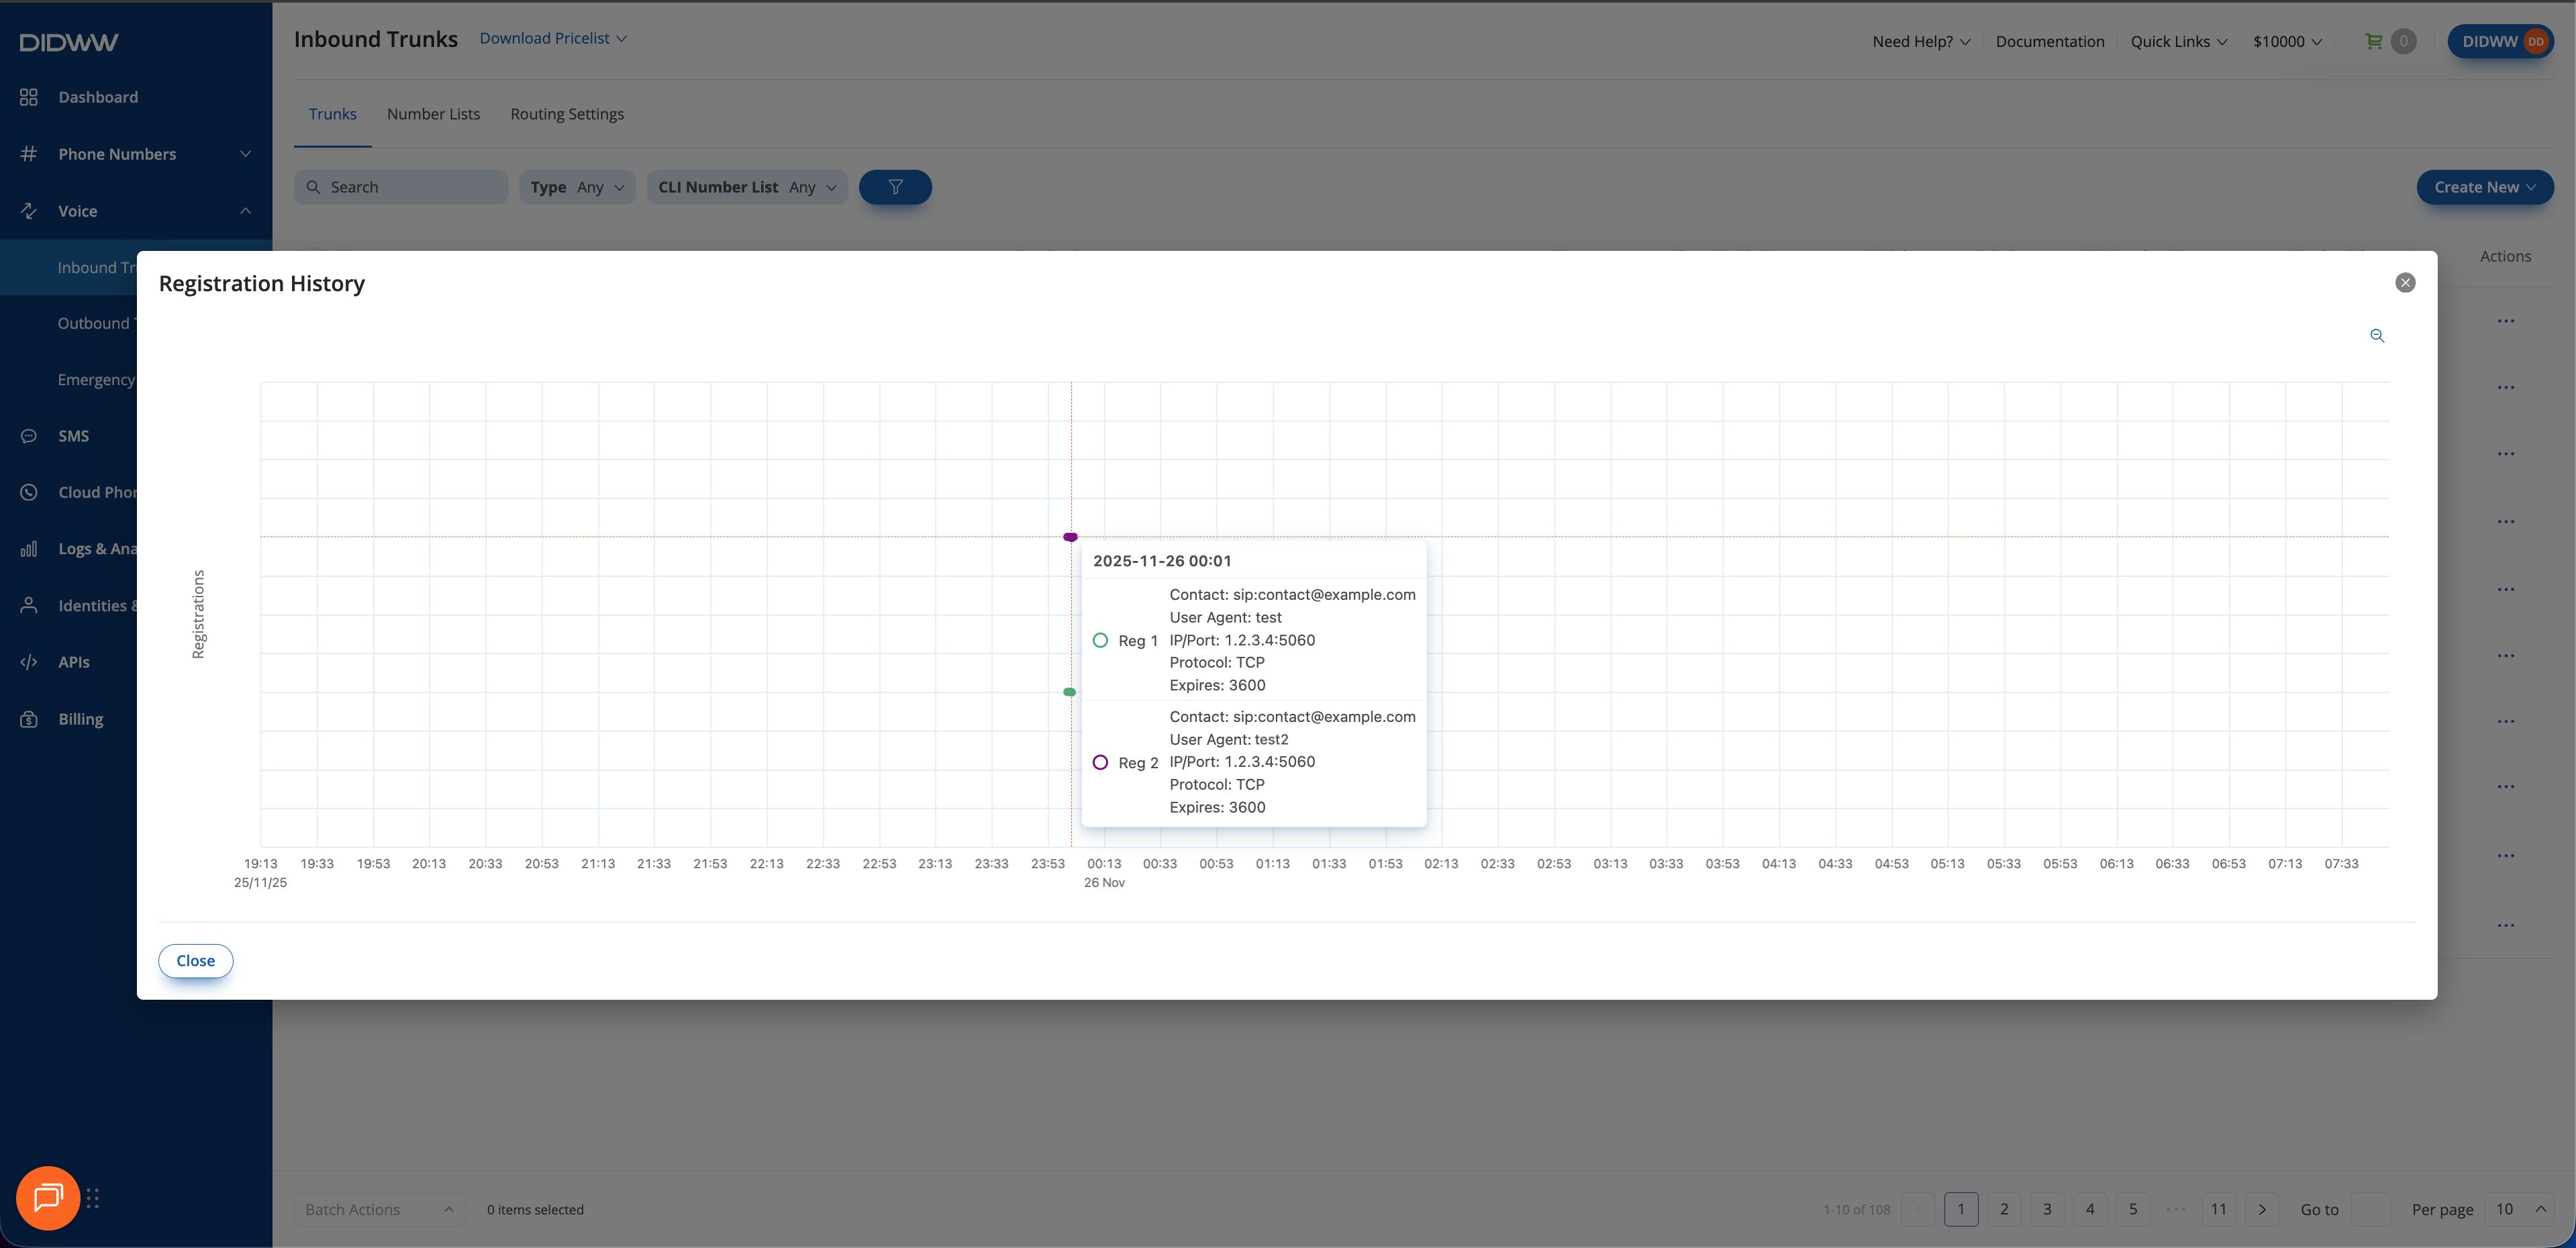This screenshot has width=2576, height=1248.
Task: Open the shopping cart icon
Action: coord(2373,41)
